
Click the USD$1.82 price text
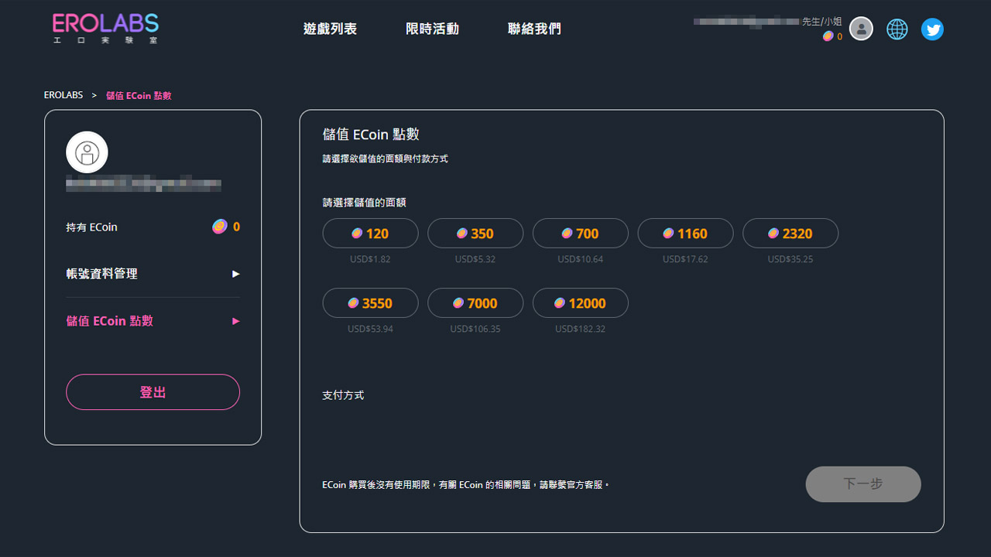(370, 259)
